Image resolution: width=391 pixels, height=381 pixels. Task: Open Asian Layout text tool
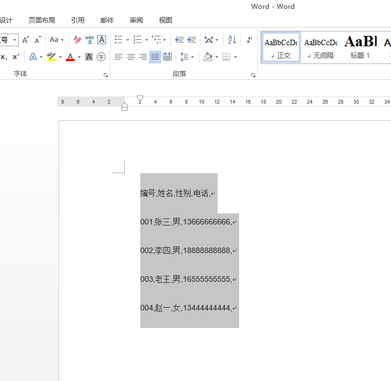coord(209,40)
